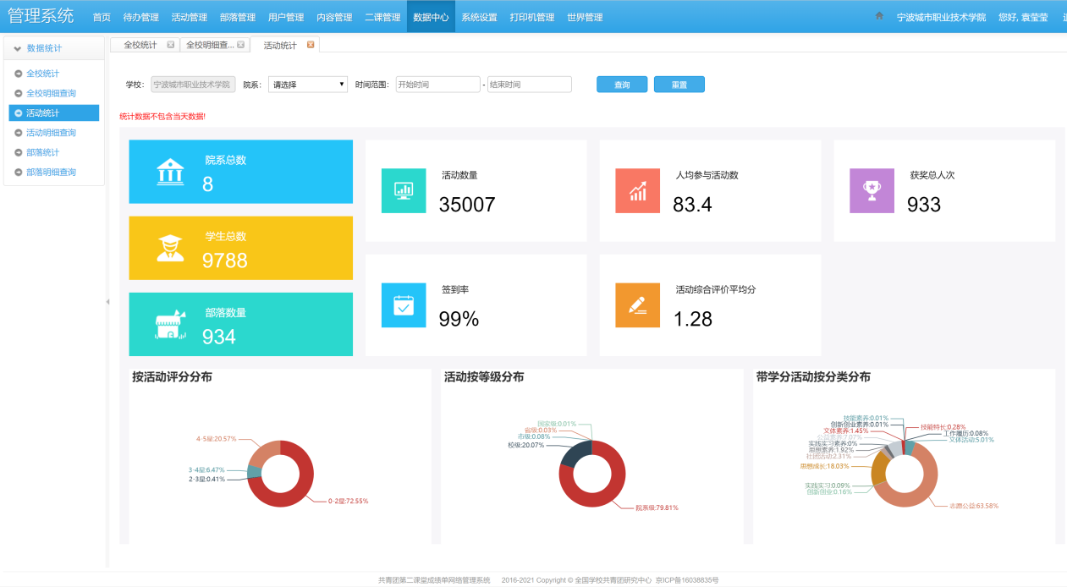Click the 部落数量 shop icon
This screenshot has height=587, width=1067.
coord(169,324)
